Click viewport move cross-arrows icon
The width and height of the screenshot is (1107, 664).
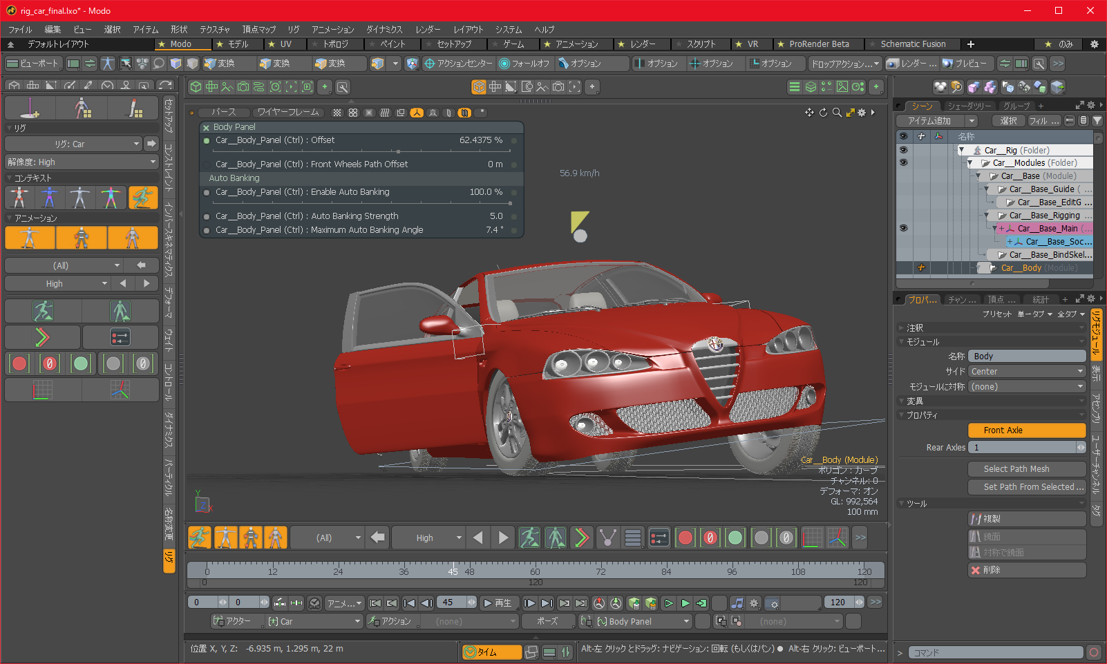(x=809, y=113)
